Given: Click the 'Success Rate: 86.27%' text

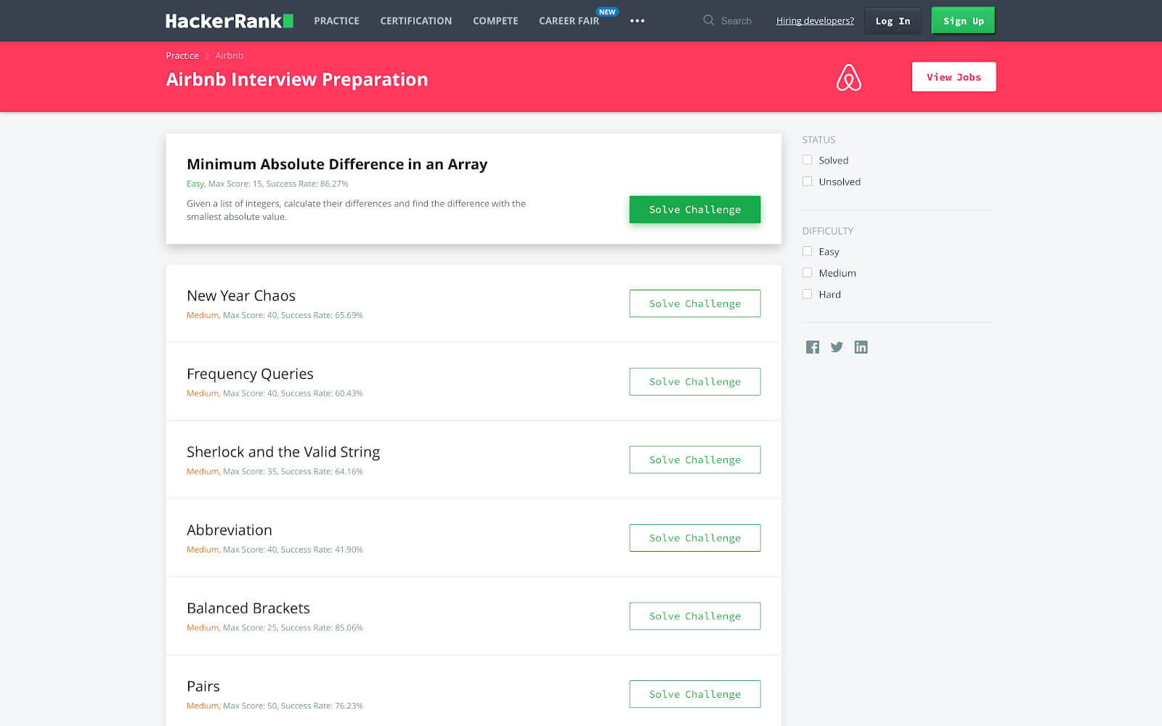Looking at the screenshot, I should (307, 184).
